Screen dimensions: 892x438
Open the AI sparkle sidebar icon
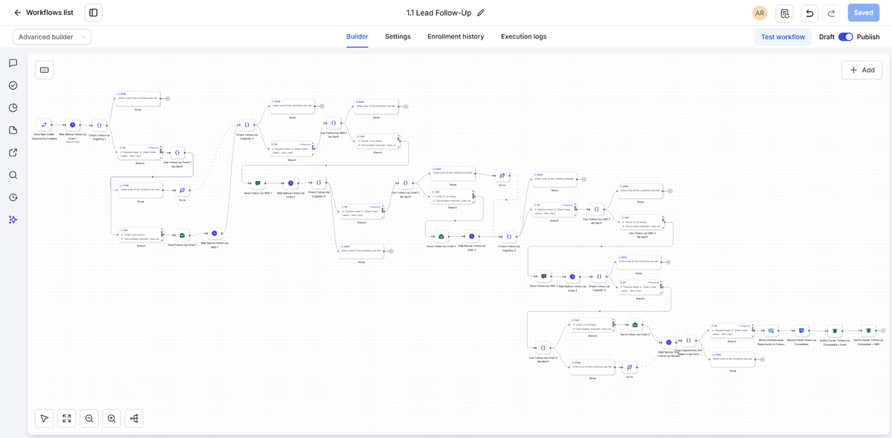(13, 220)
